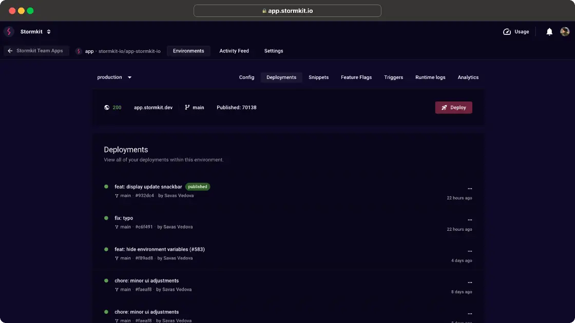Screen dimensions: 575x323
Task: Open the notifications bell
Action: click(549, 32)
